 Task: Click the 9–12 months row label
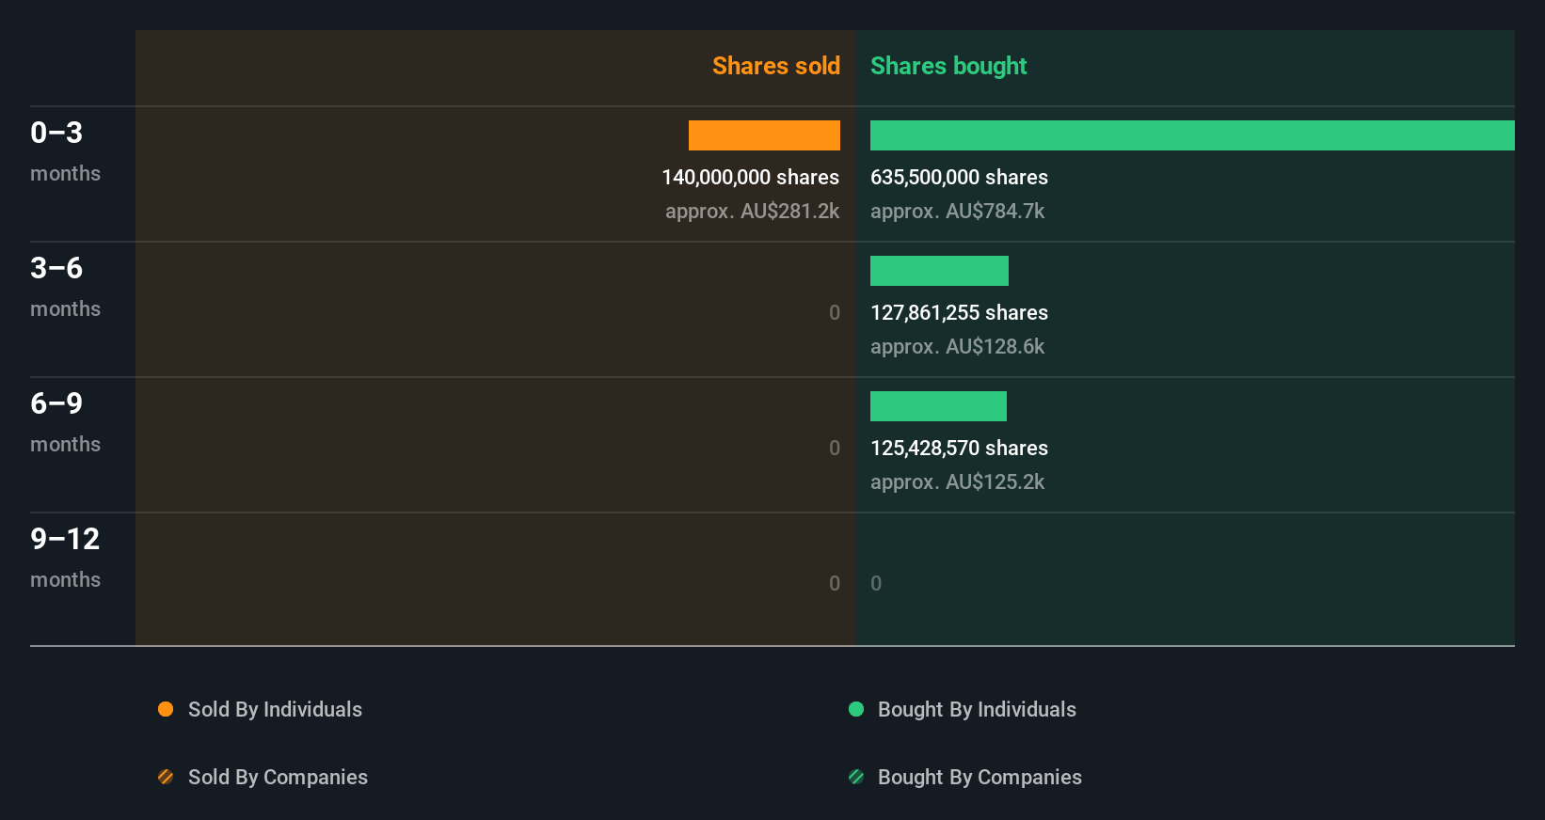(65, 558)
